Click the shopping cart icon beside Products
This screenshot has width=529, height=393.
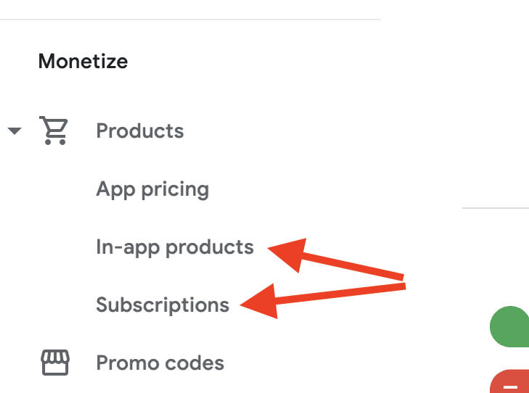tap(54, 131)
